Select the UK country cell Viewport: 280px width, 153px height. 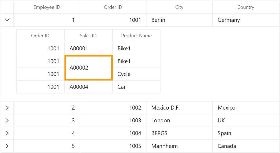[x=246, y=120]
